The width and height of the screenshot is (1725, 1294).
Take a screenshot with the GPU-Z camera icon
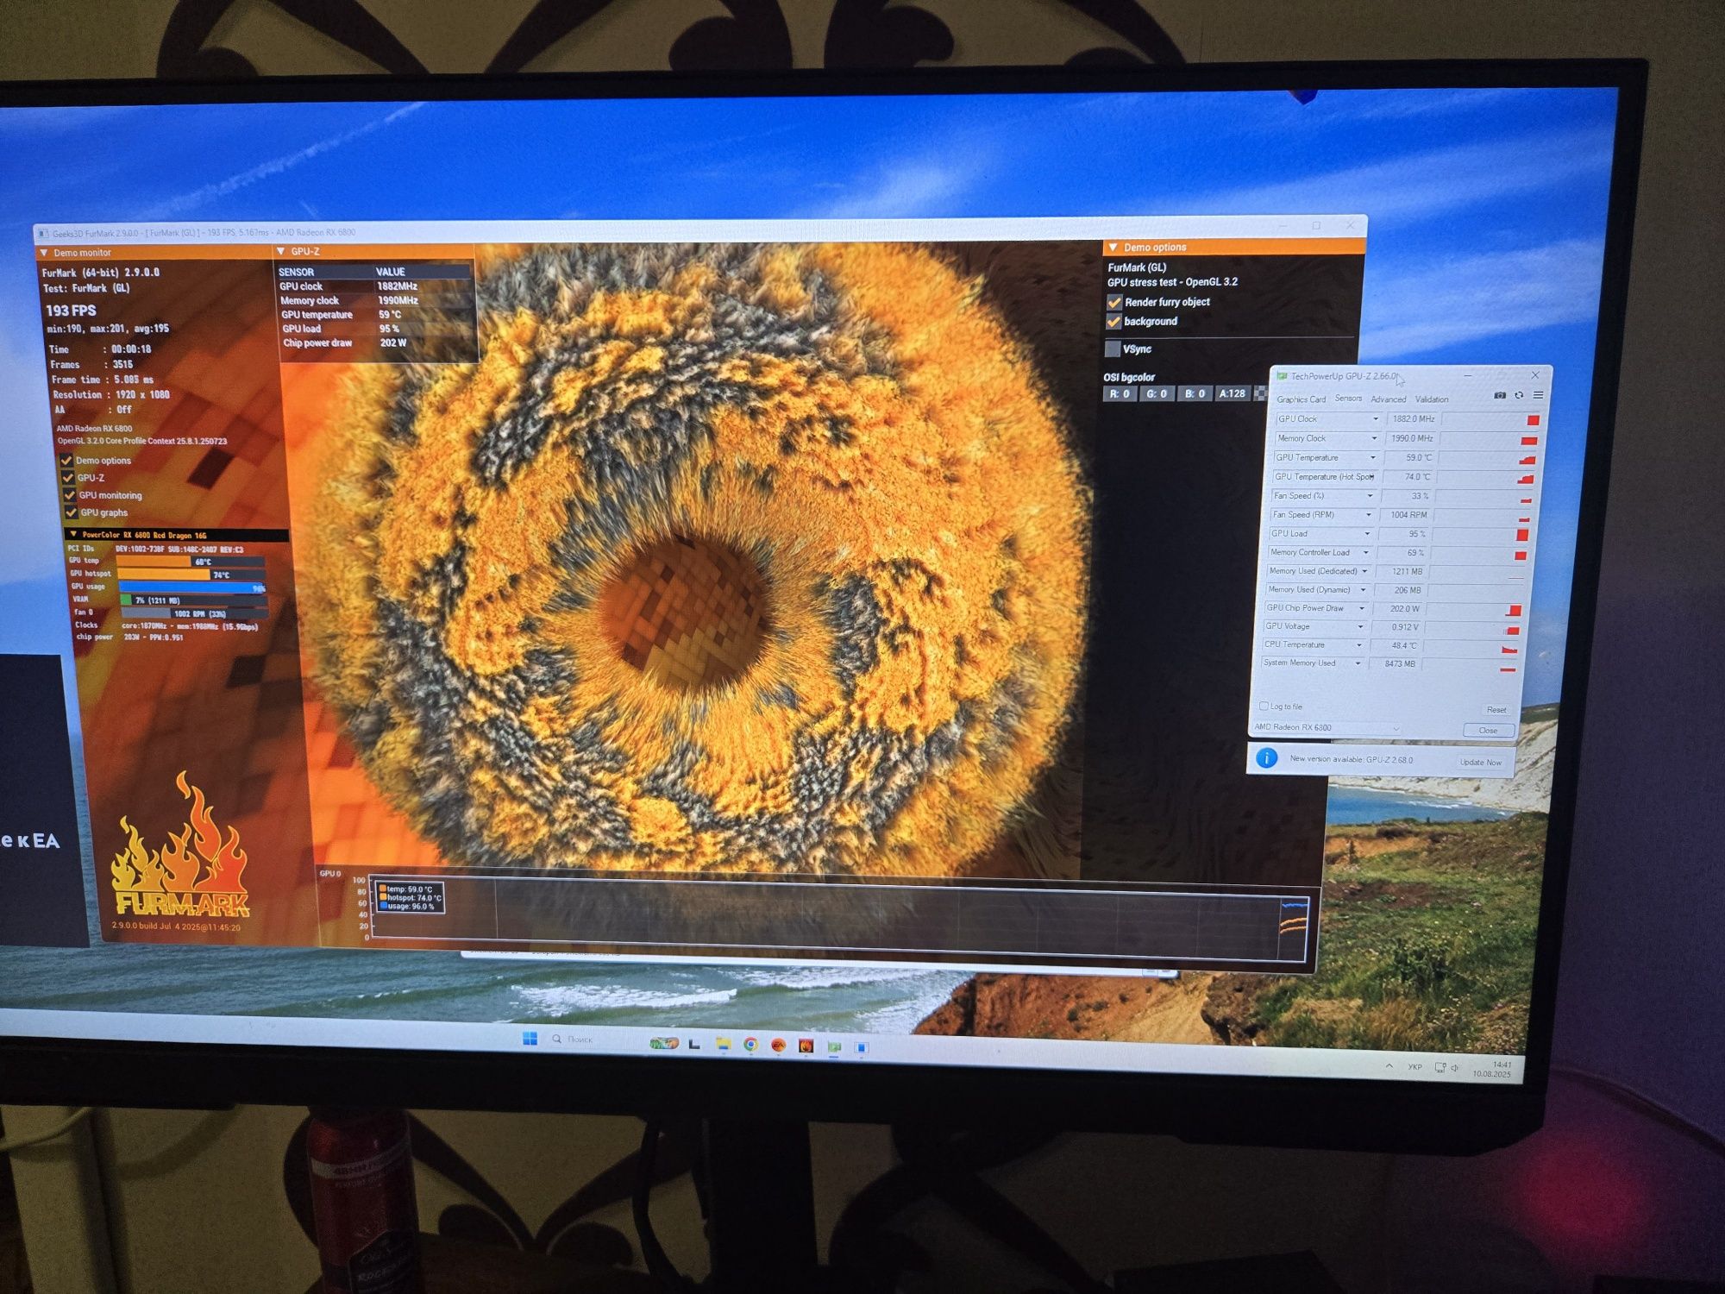[x=1500, y=395]
